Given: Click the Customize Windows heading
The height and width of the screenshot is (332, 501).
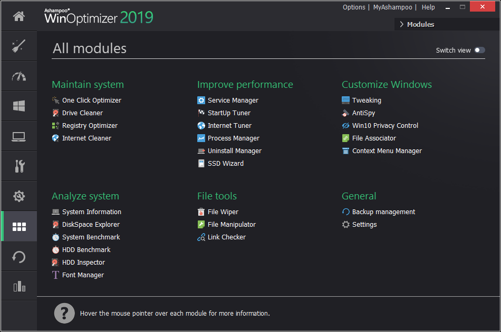Looking at the screenshot, I should 387,85.
